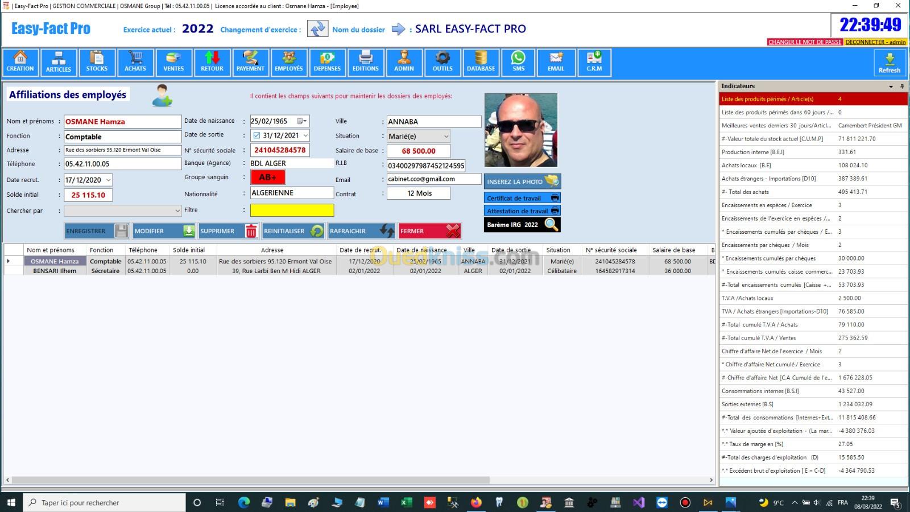Click the Nom et prénoms column header

tap(51, 250)
